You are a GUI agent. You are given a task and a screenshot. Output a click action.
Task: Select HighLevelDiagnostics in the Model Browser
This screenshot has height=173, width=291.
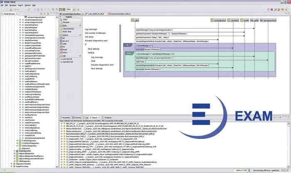(26, 154)
